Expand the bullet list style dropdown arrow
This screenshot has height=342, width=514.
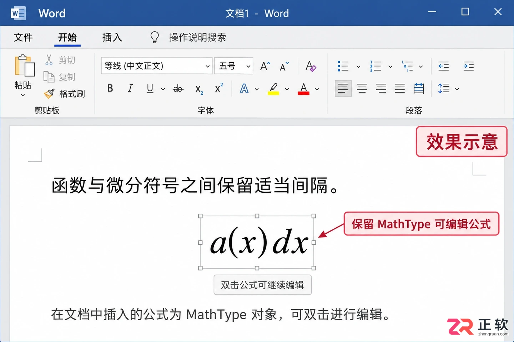tap(358, 67)
